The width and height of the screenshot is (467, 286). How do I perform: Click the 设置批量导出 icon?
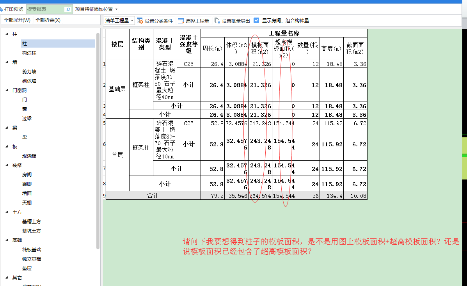point(217,21)
